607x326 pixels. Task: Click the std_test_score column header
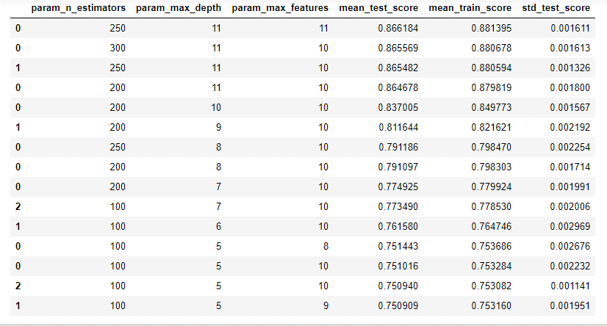559,9
